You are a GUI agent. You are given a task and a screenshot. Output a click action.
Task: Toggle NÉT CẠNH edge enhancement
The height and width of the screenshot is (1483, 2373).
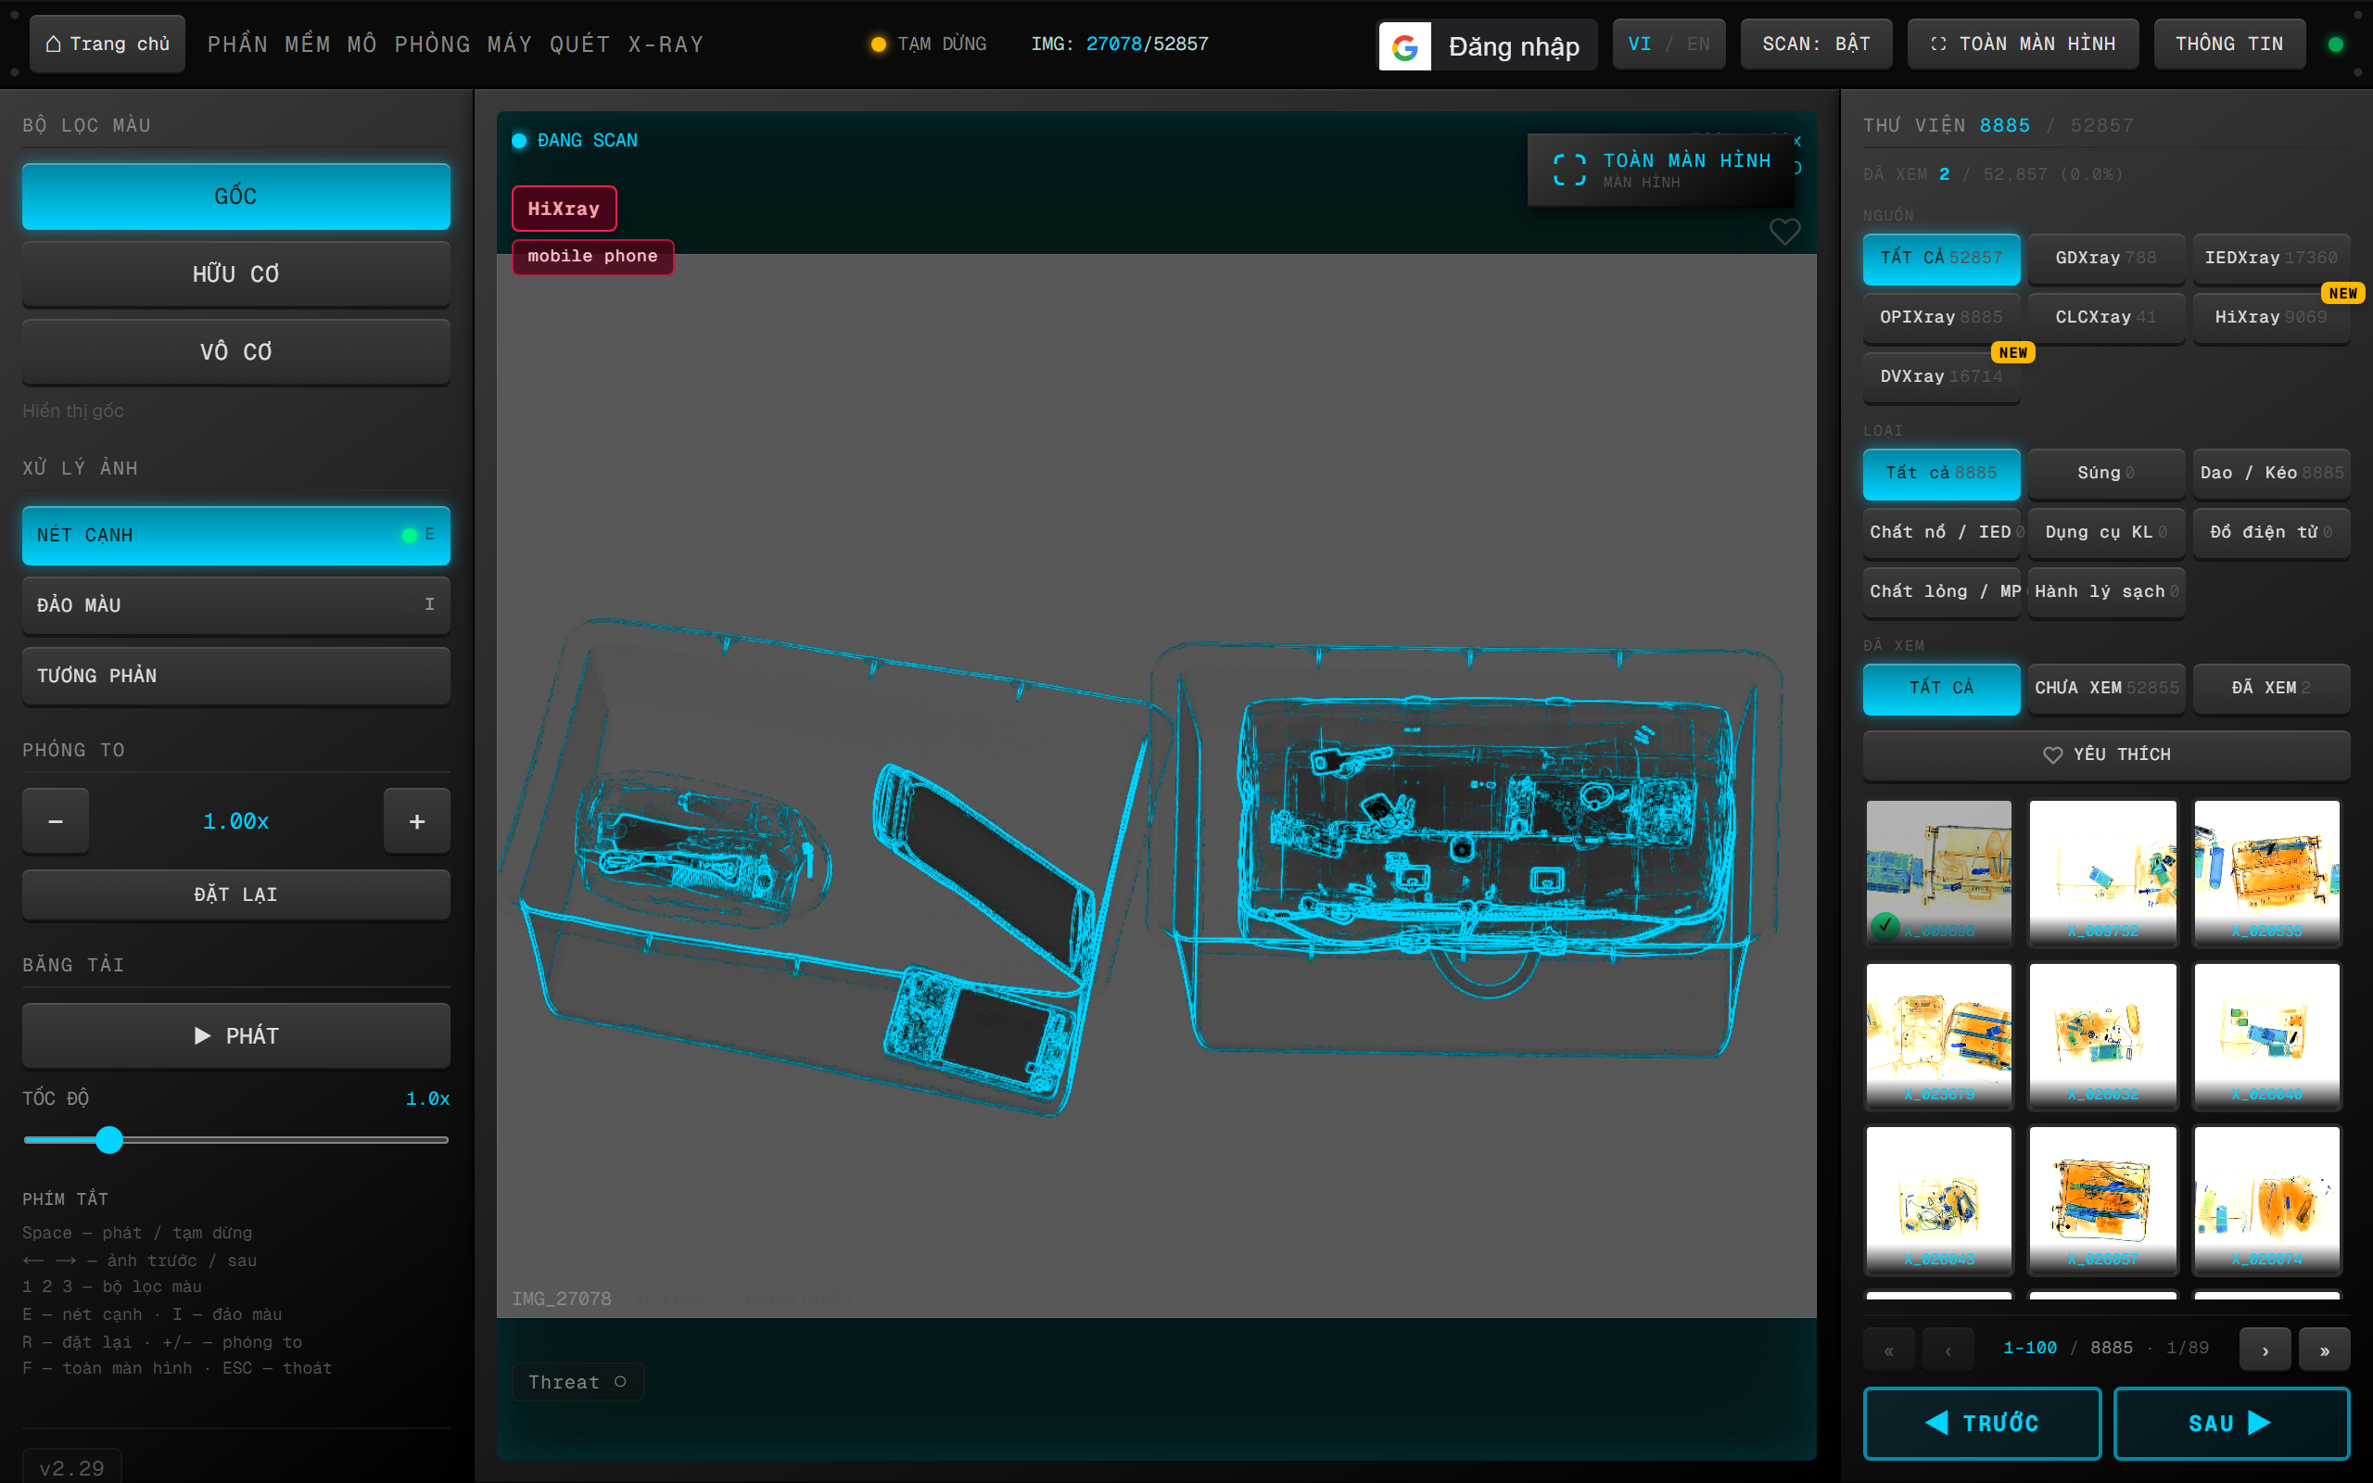pos(236,535)
